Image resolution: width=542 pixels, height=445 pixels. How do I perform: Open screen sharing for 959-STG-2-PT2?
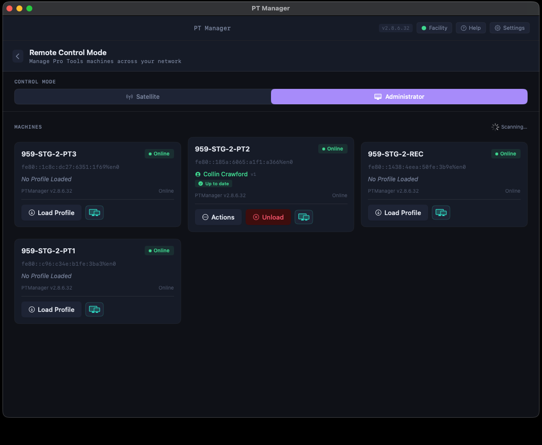pos(304,217)
